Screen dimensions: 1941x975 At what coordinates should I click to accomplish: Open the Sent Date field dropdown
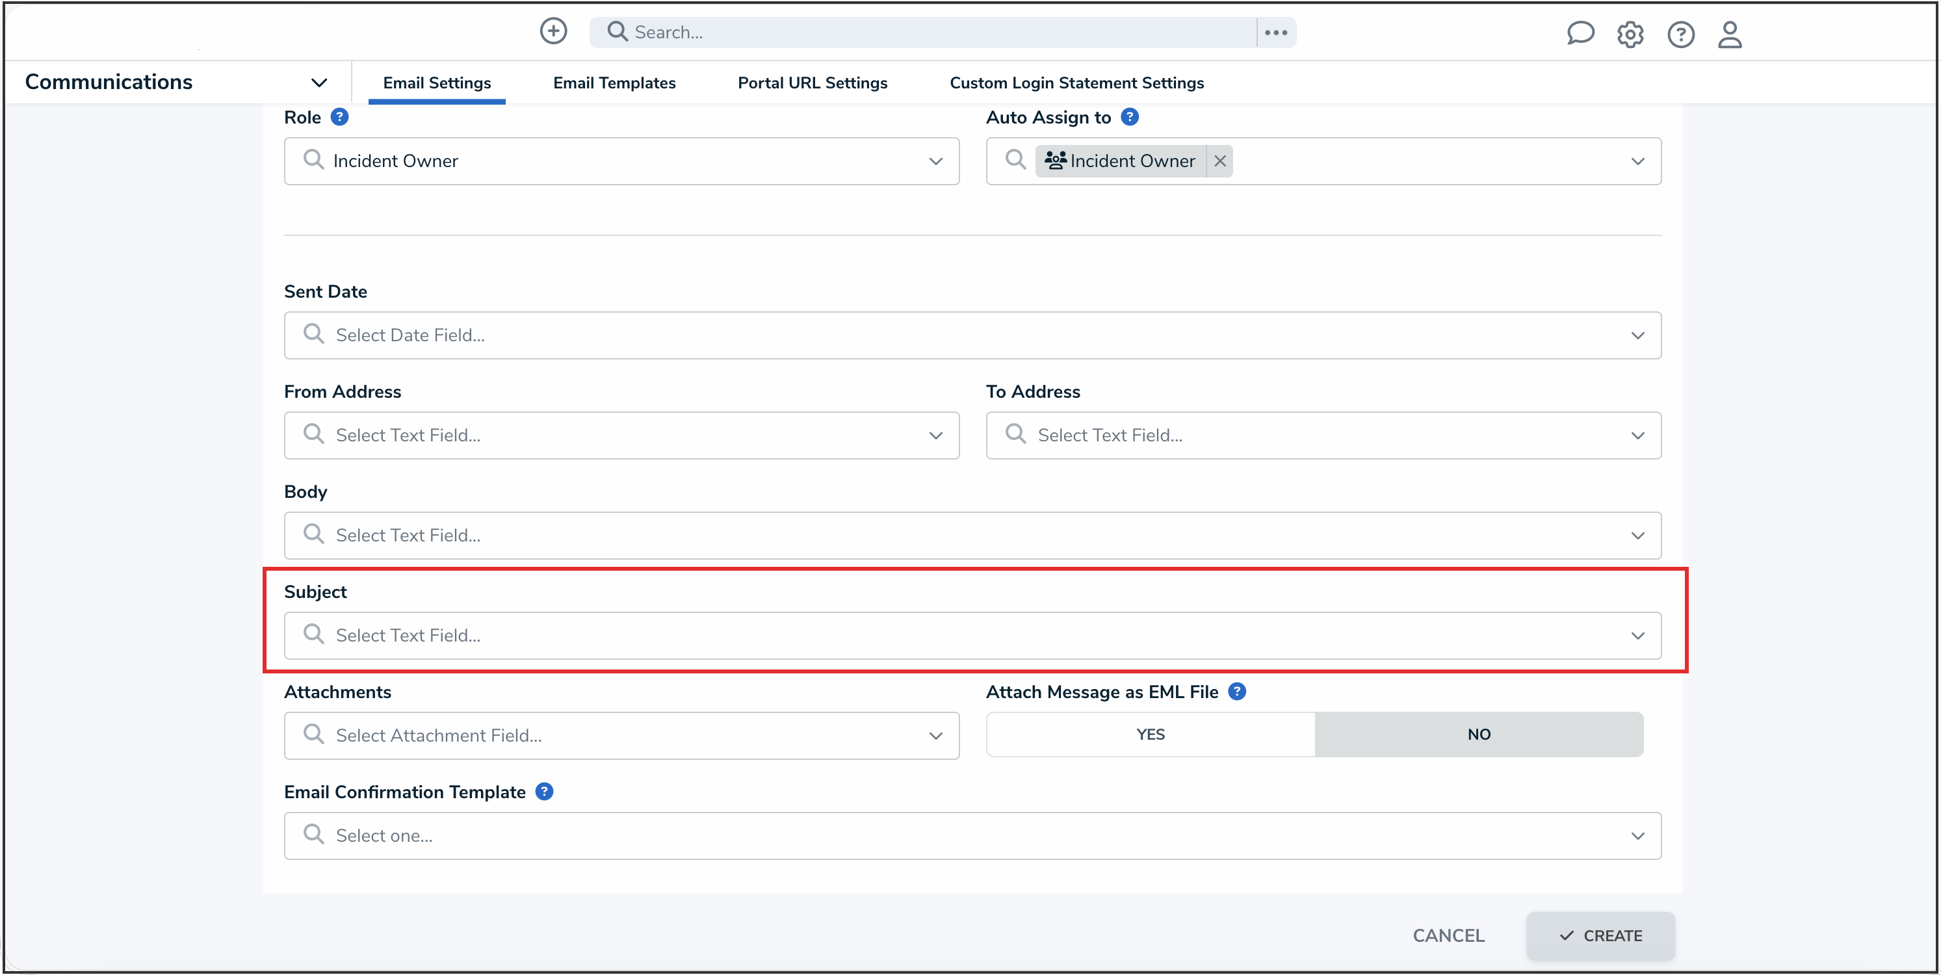1638,335
